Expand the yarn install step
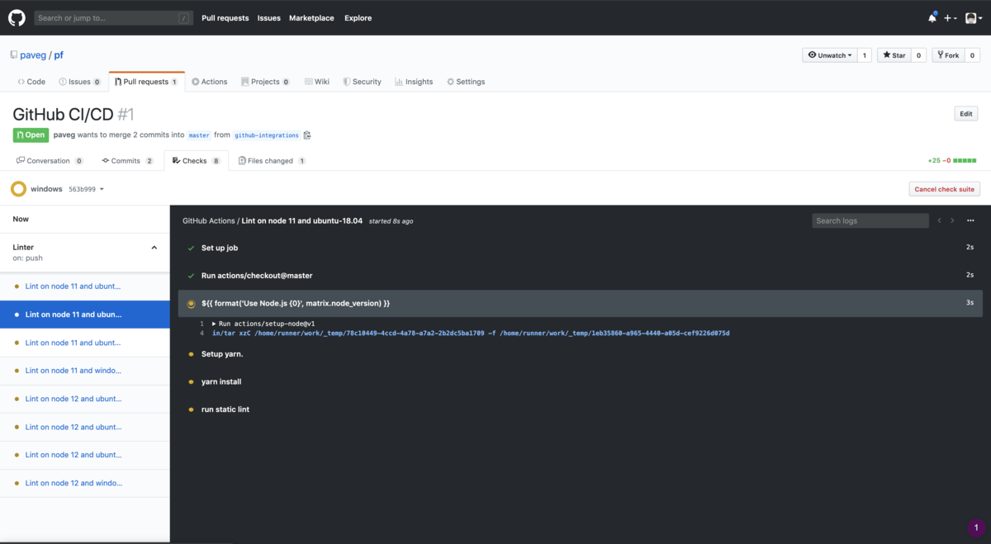 point(580,381)
